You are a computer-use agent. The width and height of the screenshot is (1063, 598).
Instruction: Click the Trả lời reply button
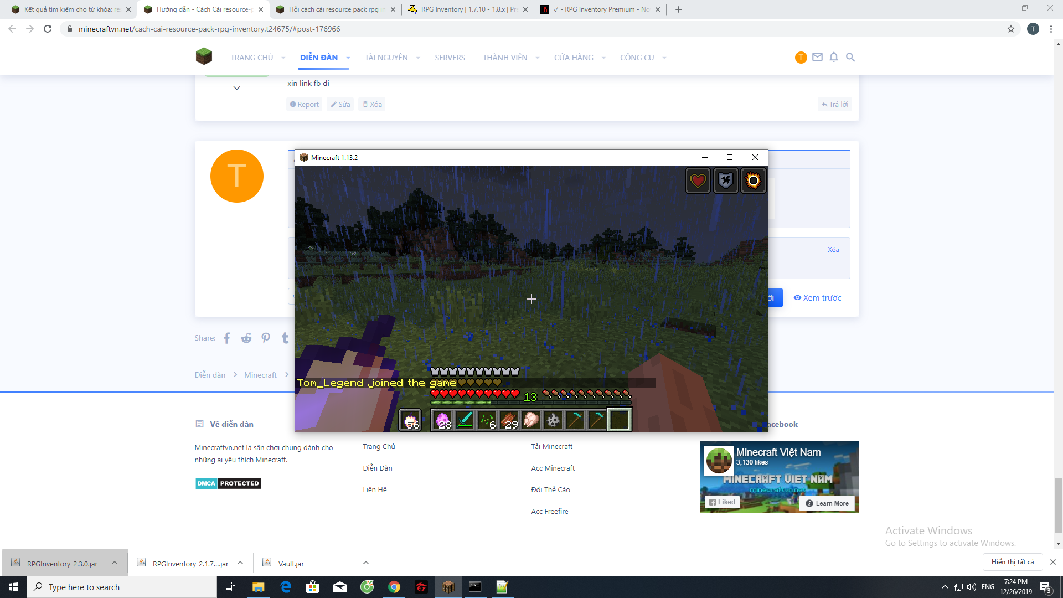pos(835,104)
